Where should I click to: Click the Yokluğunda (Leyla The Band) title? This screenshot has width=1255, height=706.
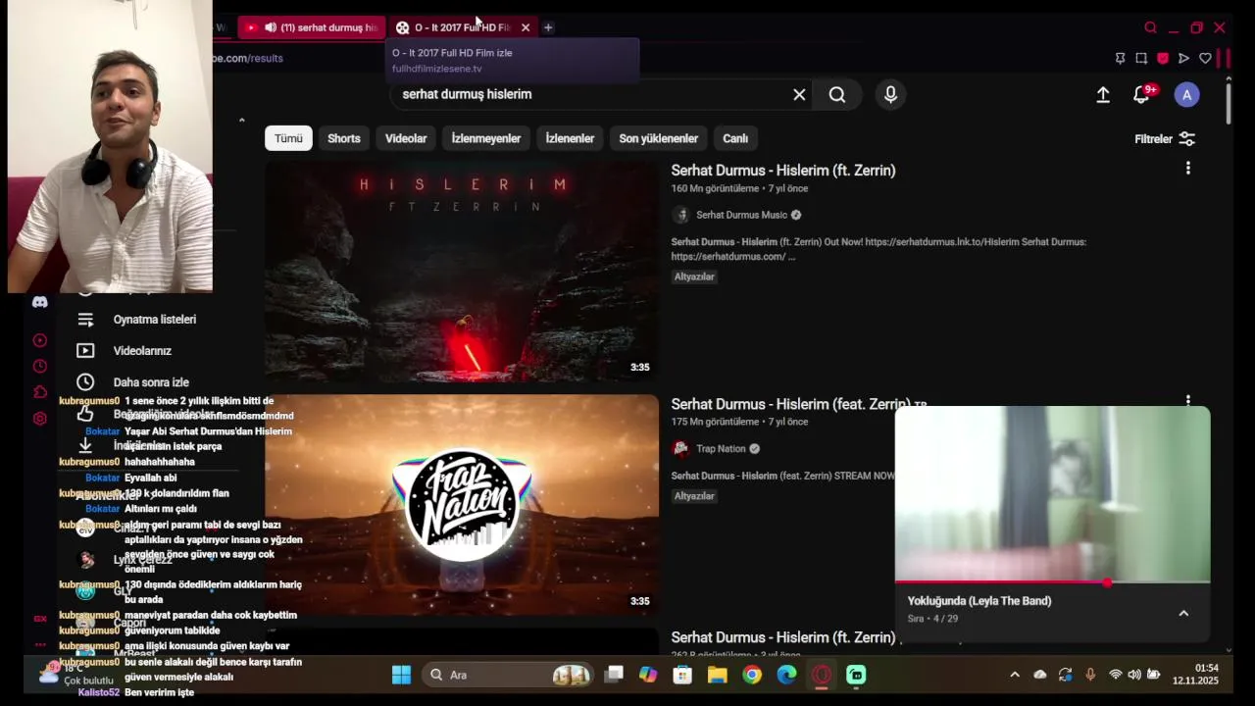click(x=979, y=601)
